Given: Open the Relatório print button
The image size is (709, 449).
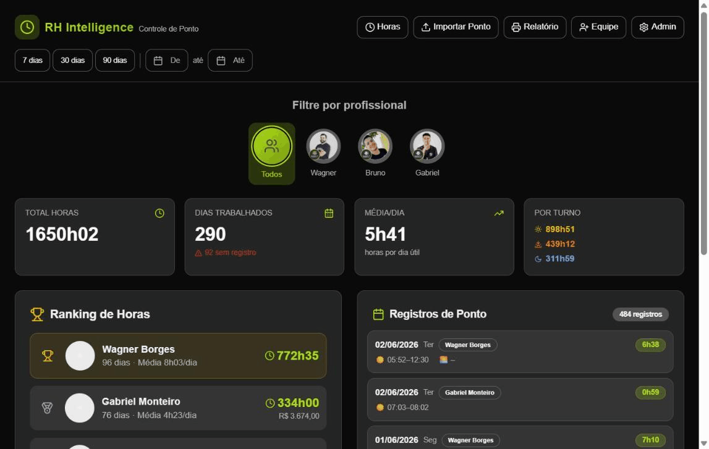Looking at the screenshot, I should coord(535,27).
